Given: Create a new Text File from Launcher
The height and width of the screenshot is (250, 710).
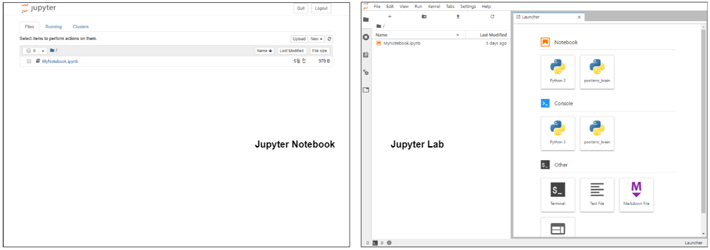Looking at the screenshot, I should [597, 195].
